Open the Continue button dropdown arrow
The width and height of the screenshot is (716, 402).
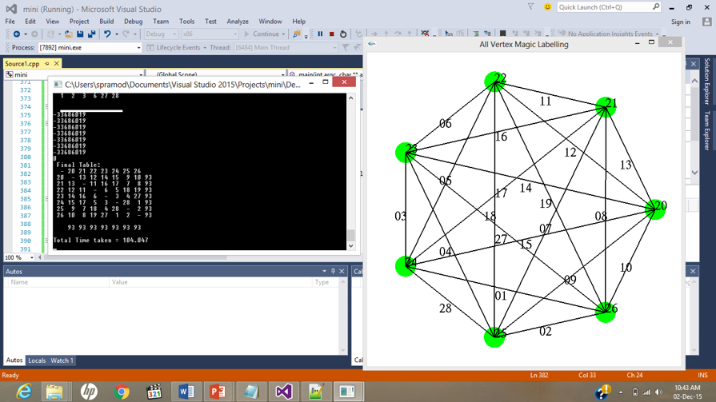pos(283,34)
